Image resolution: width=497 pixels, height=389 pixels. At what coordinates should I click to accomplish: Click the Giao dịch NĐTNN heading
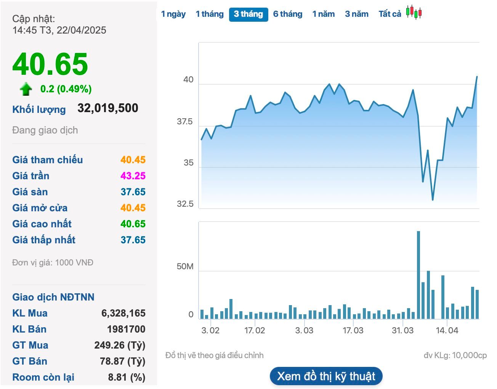click(53, 297)
